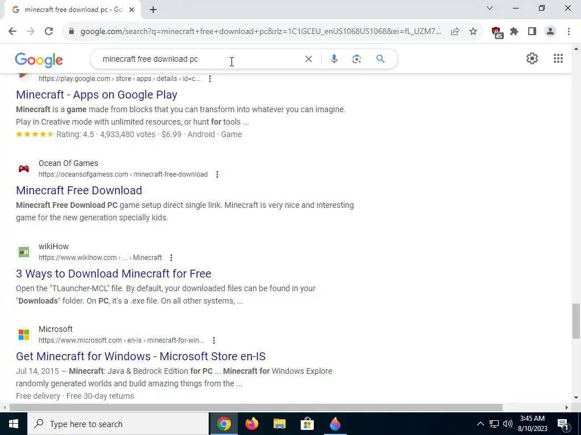Submit search with magnifier icon
The image size is (581, 435).
380,59
